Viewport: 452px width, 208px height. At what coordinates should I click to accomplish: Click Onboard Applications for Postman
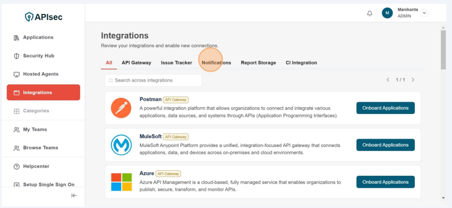coord(385,108)
